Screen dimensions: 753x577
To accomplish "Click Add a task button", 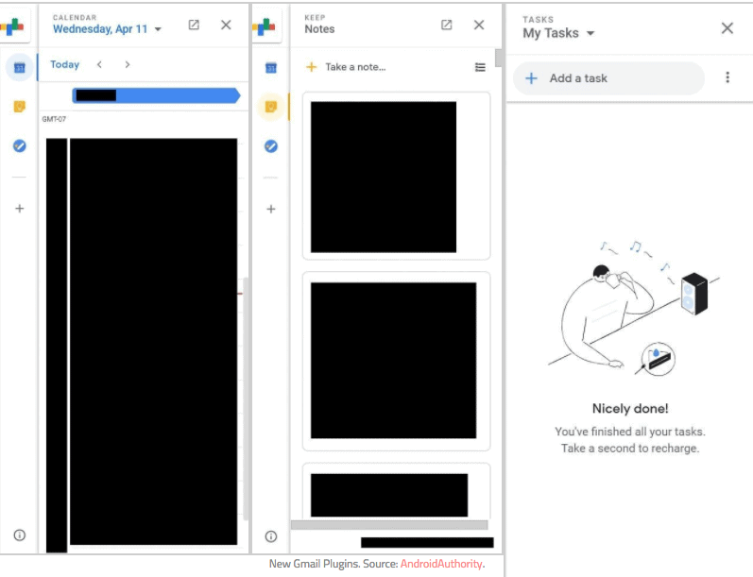I will tap(608, 78).
